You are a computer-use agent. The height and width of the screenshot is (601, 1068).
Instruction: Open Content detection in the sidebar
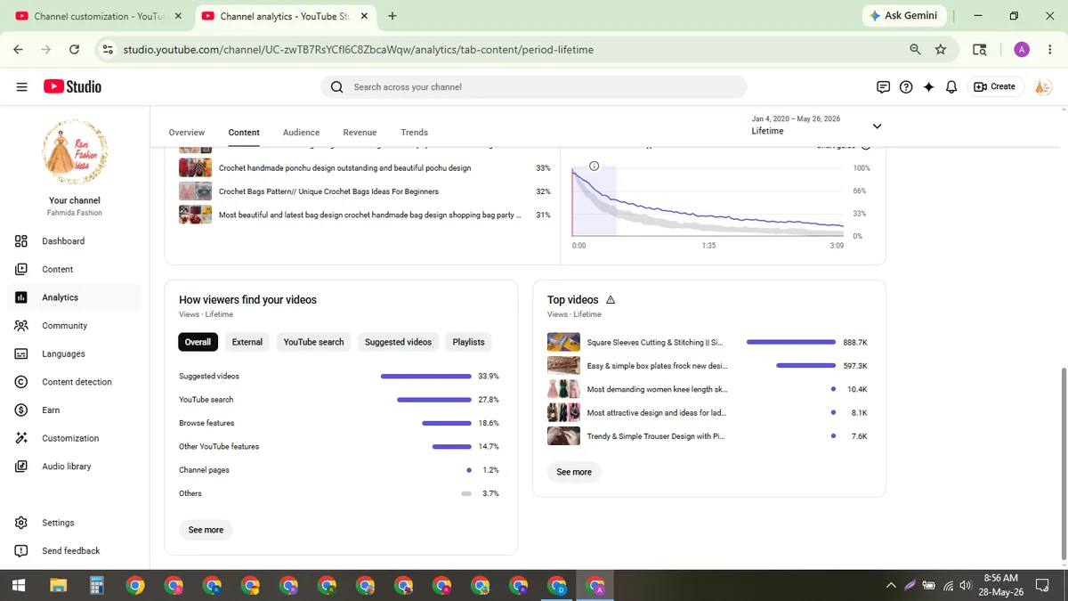tap(75, 382)
